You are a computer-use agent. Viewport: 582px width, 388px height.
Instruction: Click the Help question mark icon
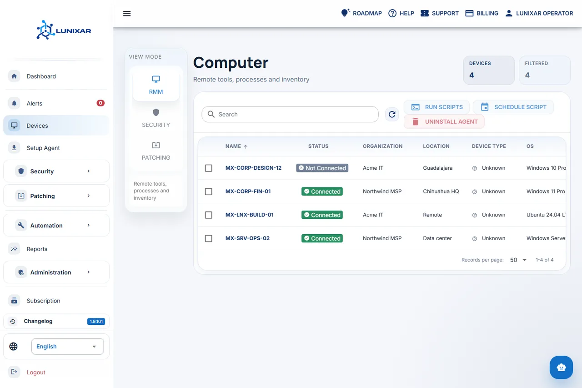392,13
